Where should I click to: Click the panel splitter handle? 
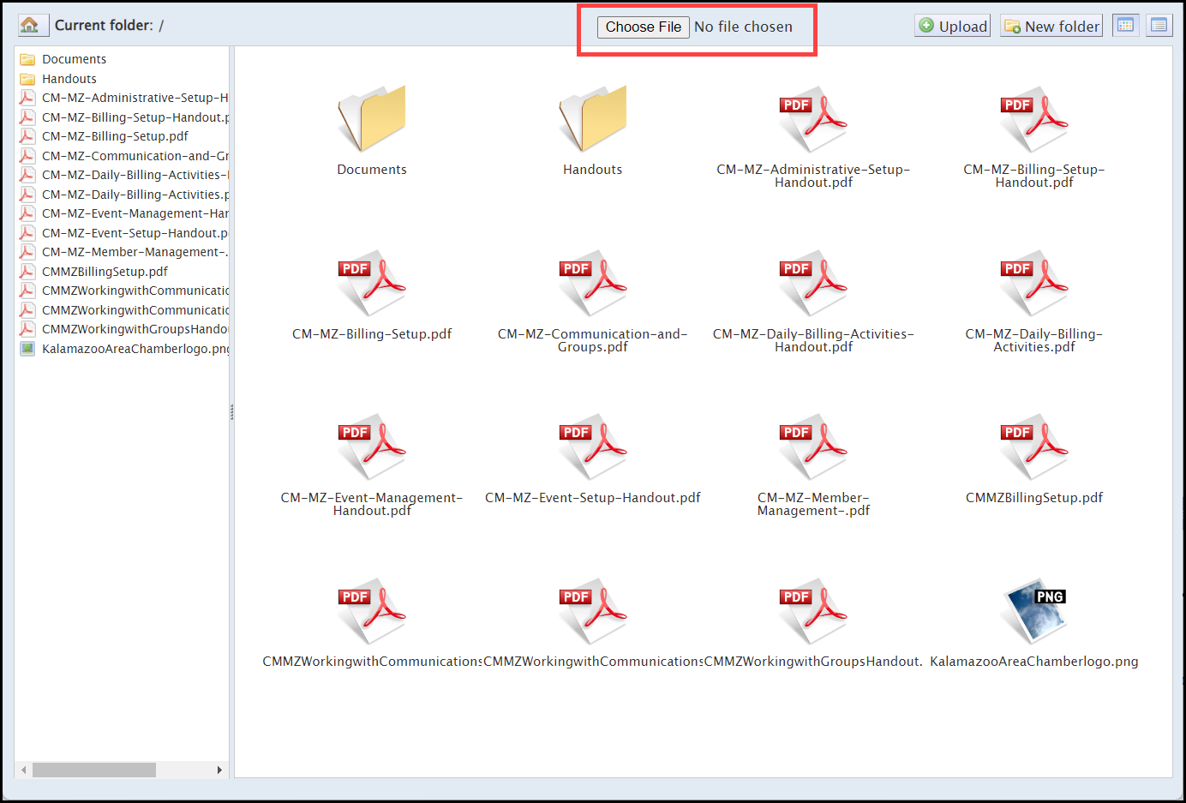(x=231, y=412)
